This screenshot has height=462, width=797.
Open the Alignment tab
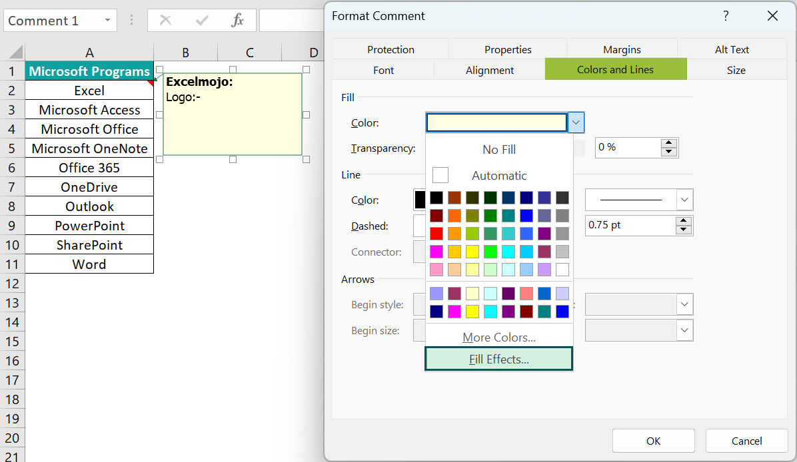[x=490, y=70]
